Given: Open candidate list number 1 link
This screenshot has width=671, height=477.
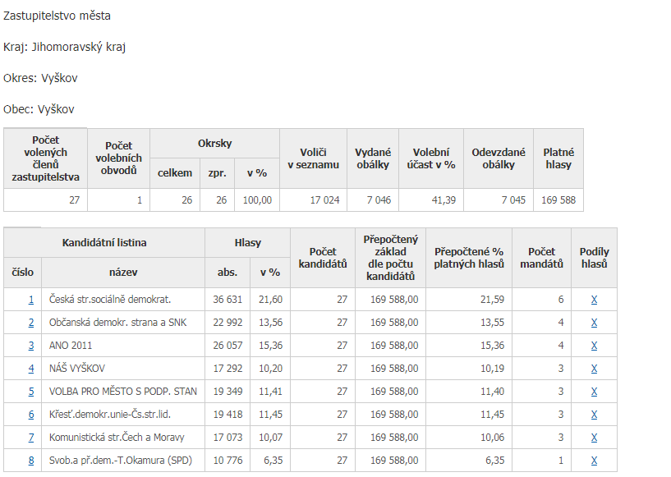Looking at the screenshot, I should 31,300.
